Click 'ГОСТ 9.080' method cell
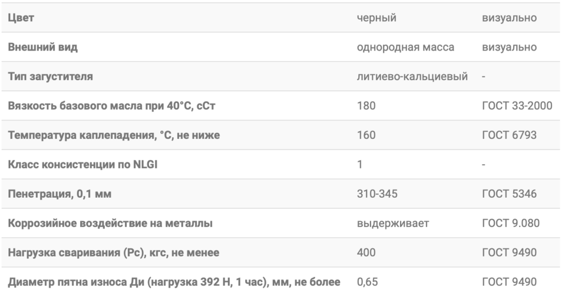The width and height of the screenshot is (562, 296). click(x=511, y=223)
